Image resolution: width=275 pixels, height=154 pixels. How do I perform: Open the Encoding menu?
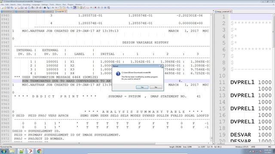pos(27,5)
